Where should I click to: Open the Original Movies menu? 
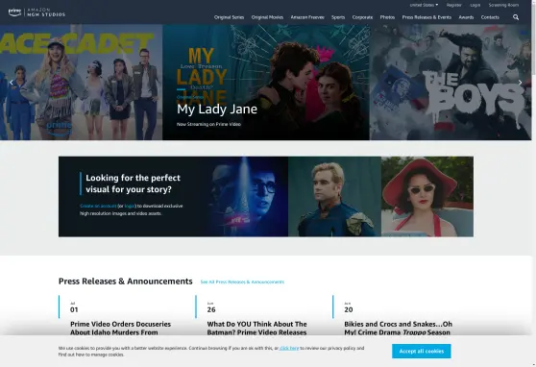click(x=267, y=17)
